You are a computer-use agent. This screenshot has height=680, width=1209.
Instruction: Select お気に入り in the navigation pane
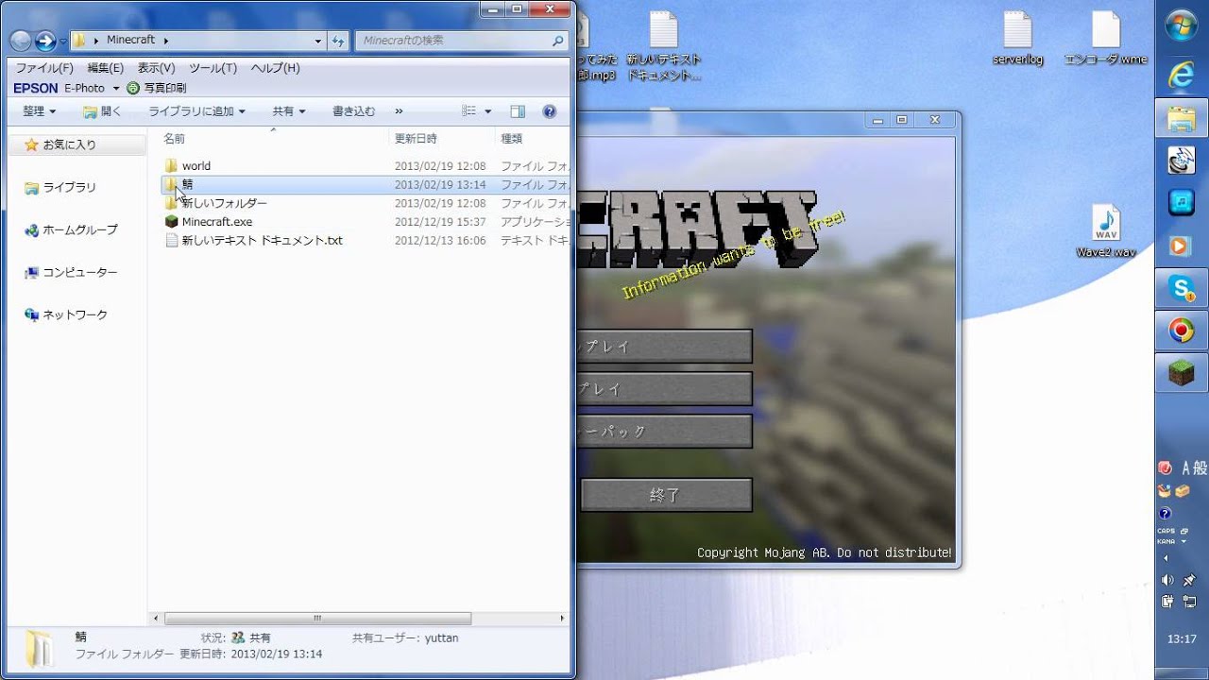coord(69,144)
